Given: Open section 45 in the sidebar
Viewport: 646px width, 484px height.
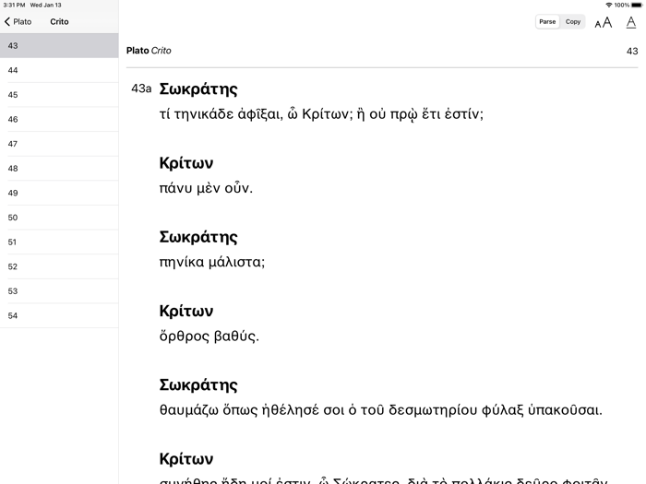Looking at the screenshot, I should [x=59, y=95].
